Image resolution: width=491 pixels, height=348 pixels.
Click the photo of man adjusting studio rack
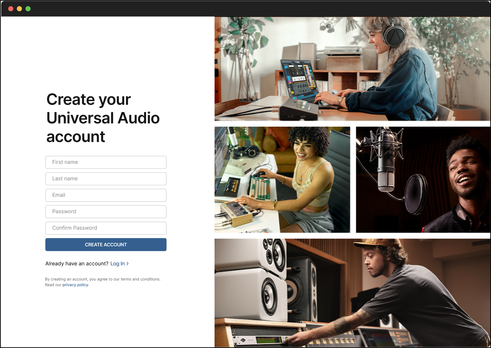(x=352, y=293)
